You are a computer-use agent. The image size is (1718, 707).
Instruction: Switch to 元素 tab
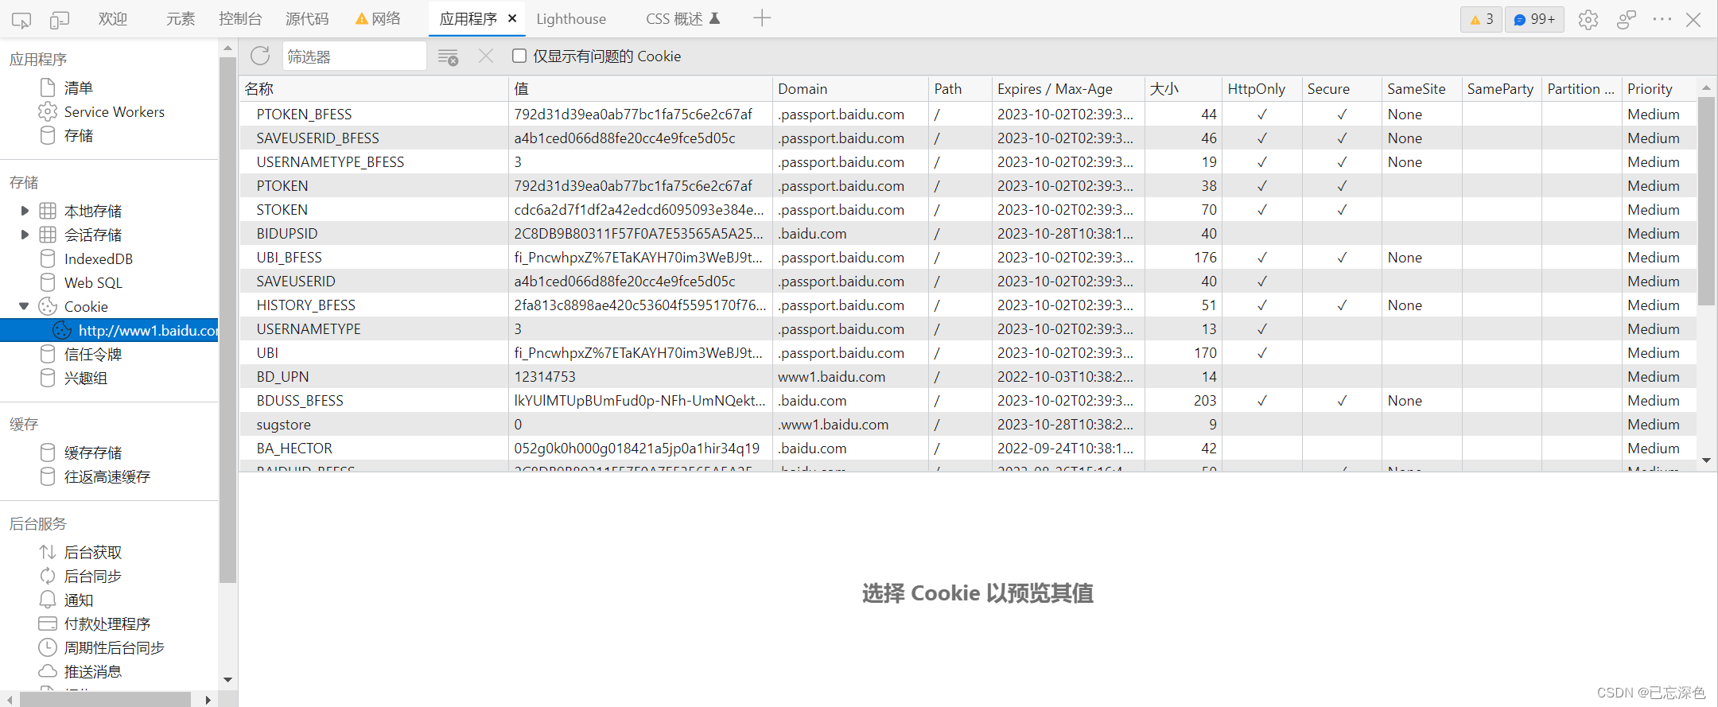tap(181, 18)
